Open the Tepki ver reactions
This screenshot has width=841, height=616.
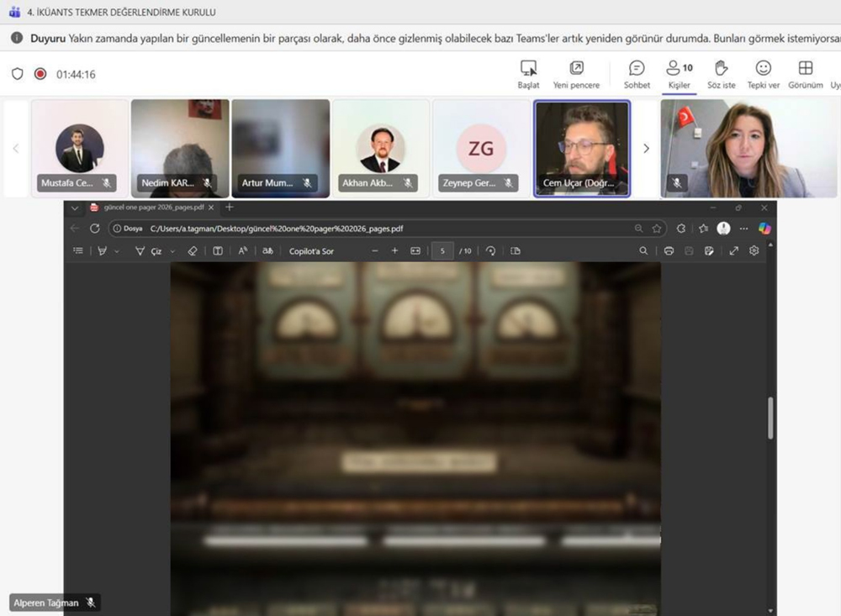763,73
